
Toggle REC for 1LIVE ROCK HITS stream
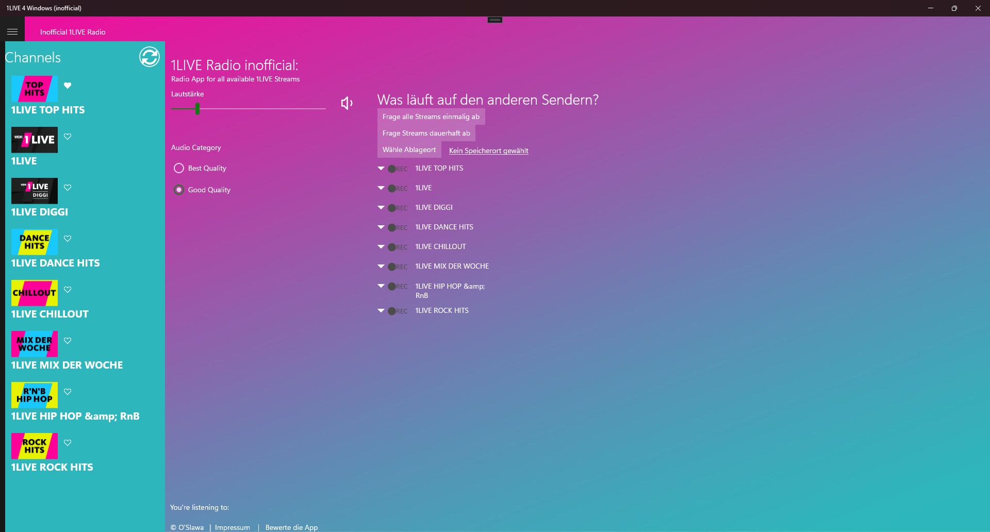(x=398, y=311)
